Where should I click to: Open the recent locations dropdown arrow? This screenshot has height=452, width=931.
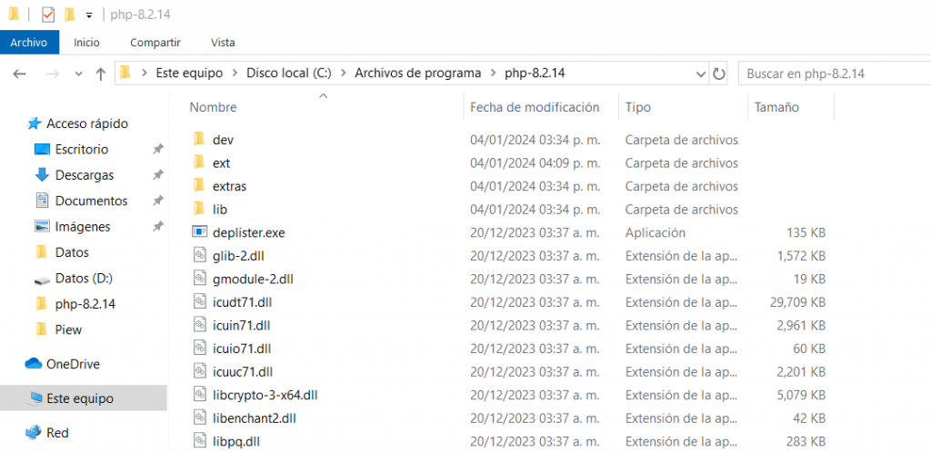pyautogui.click(x=77, y=74)
